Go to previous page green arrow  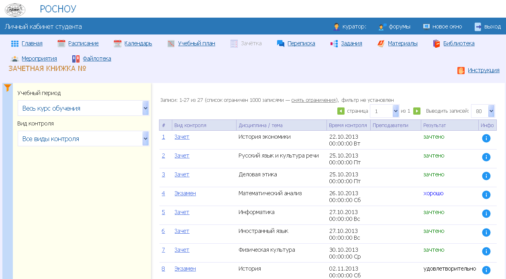[x=341, y=111]
